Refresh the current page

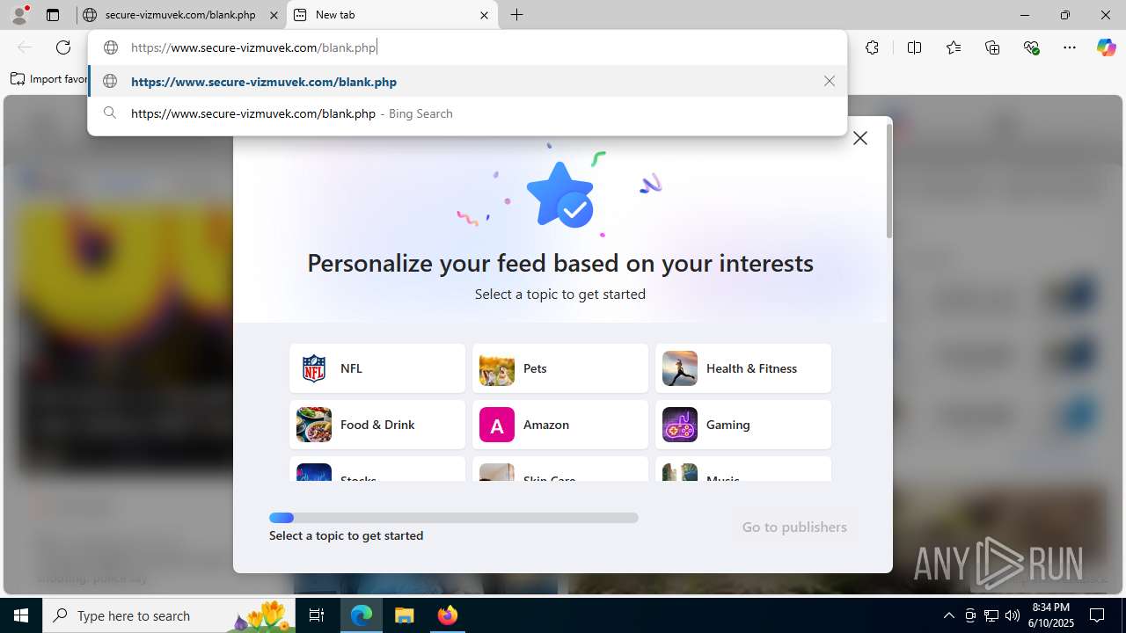coord(63,47)
